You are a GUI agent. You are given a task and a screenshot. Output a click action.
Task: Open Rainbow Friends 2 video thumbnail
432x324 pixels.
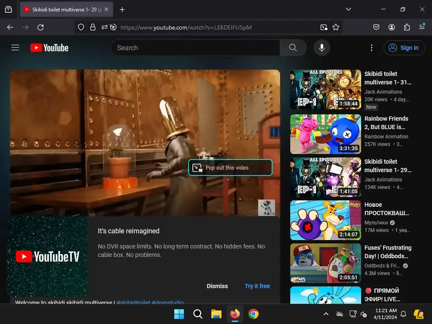325,134
